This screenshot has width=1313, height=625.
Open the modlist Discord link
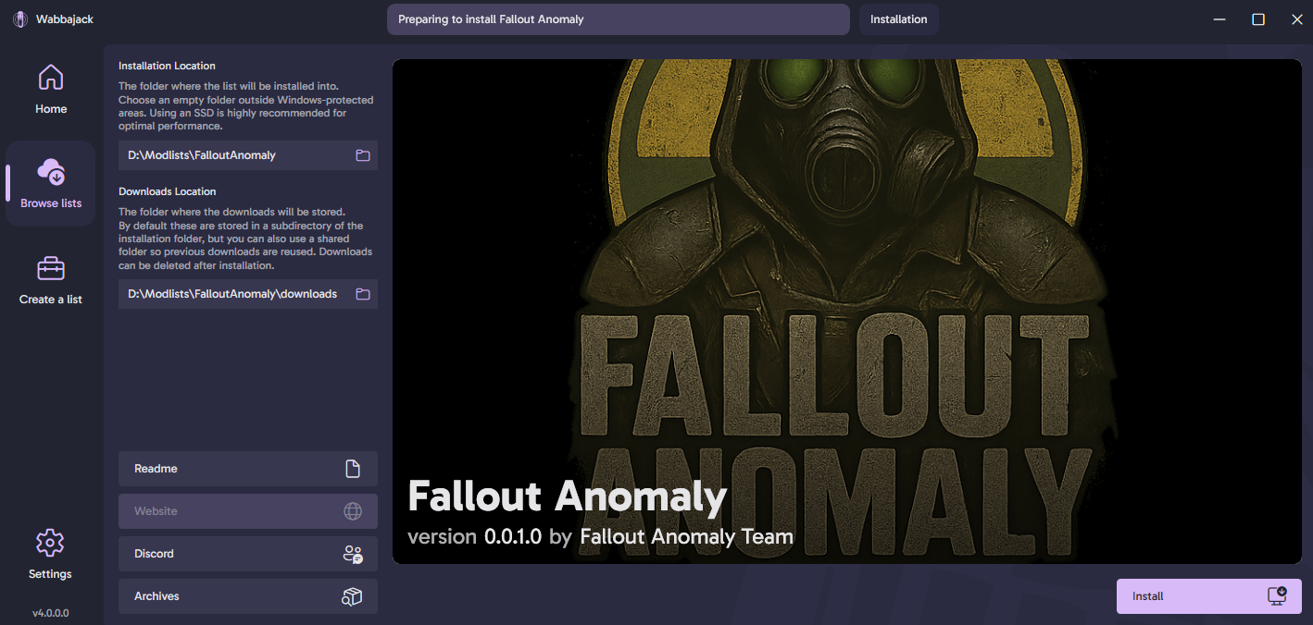(x=248, y=554)
